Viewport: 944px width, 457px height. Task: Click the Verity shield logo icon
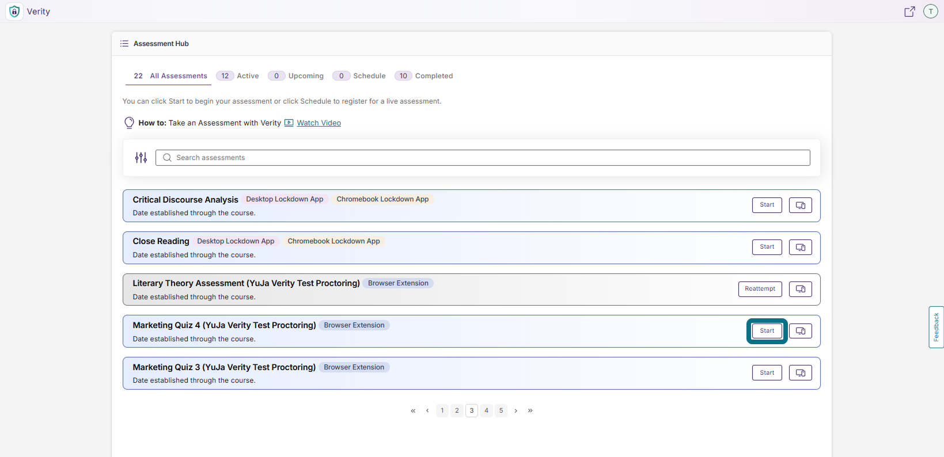pos(14,12)
